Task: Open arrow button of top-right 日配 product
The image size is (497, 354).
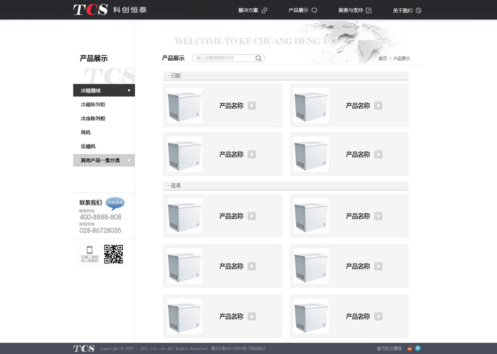Action: pyautogui.click(x=378, y=105)
